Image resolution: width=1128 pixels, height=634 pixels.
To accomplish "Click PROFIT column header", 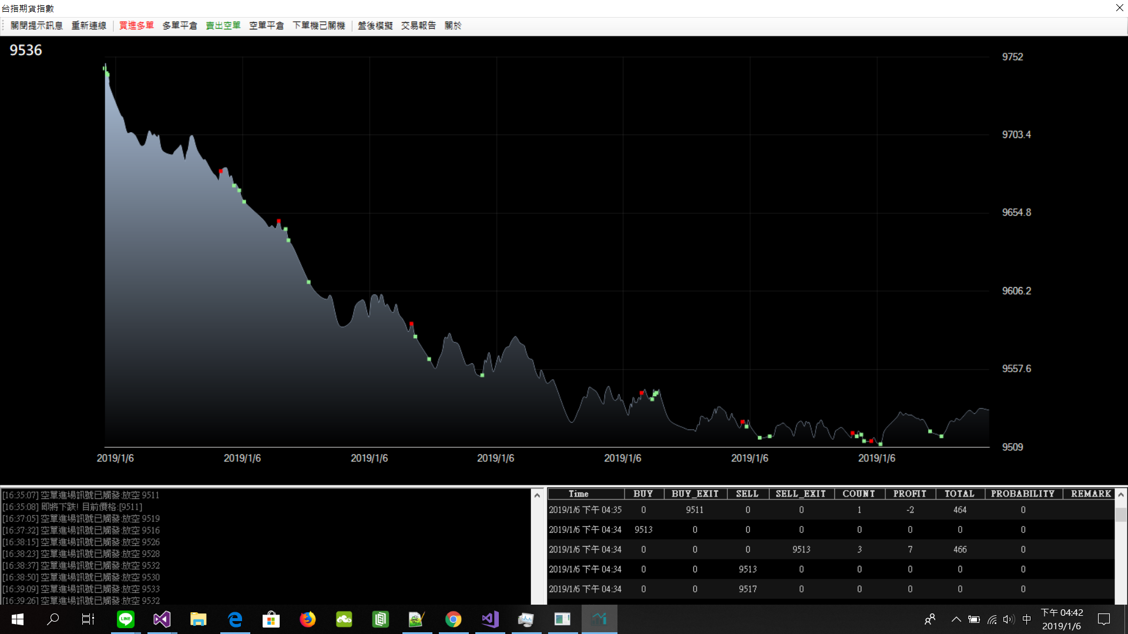I will click(910, 494).
